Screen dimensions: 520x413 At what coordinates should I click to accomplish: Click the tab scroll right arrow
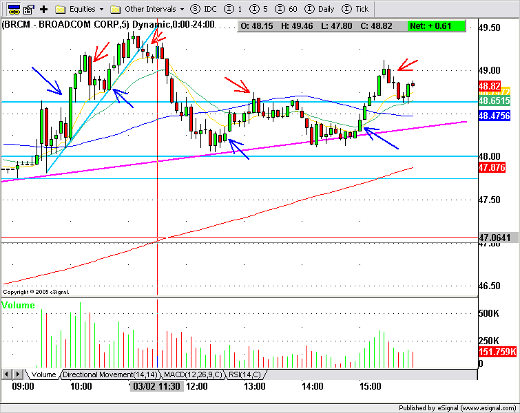point(18,374)
